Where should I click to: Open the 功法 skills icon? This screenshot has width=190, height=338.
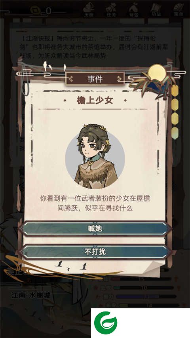pos(156,10)
